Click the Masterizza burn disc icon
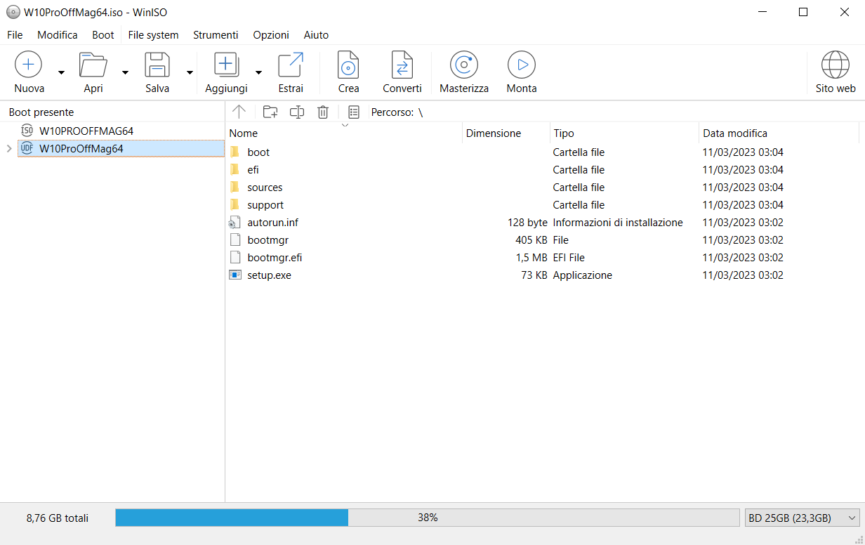The height and width of the screenshot is (545, 865). [x=464, y=65]
